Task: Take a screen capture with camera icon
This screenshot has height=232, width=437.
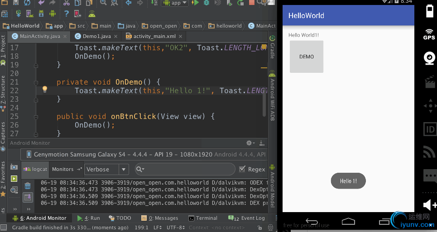Action: tap(14, 167)
